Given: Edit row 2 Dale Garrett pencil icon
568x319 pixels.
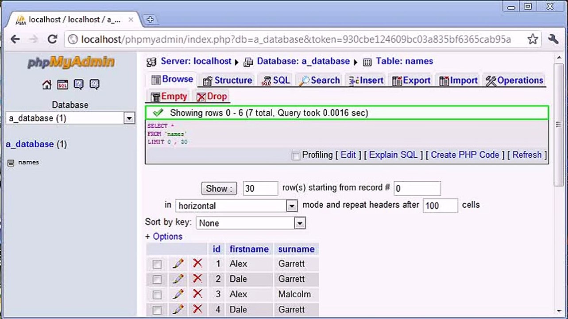Looking at the screenshot, I should coord(178,279).
